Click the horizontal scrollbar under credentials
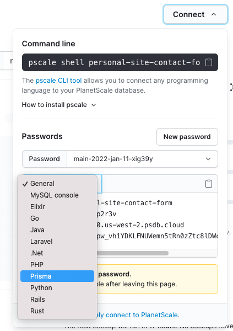Screen dimensions: 233x331 133,253
